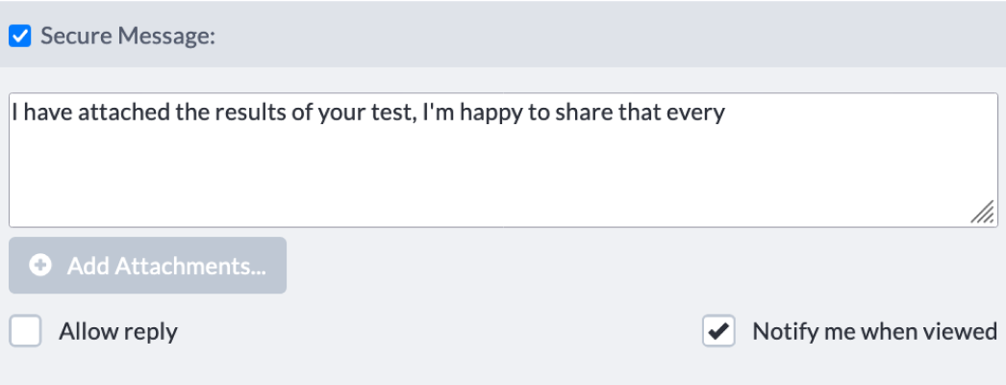Click the "Allow reply" label text
The image size is (1006, 385).
click(118, 332)
